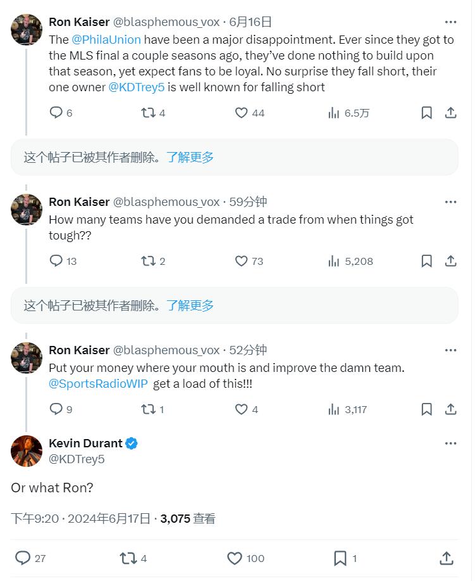Image resolution: width=475 pixels, height=581 pixels.
Task: Open more options on Kevin Durant's tweet
Action: (x=450, y=443)
